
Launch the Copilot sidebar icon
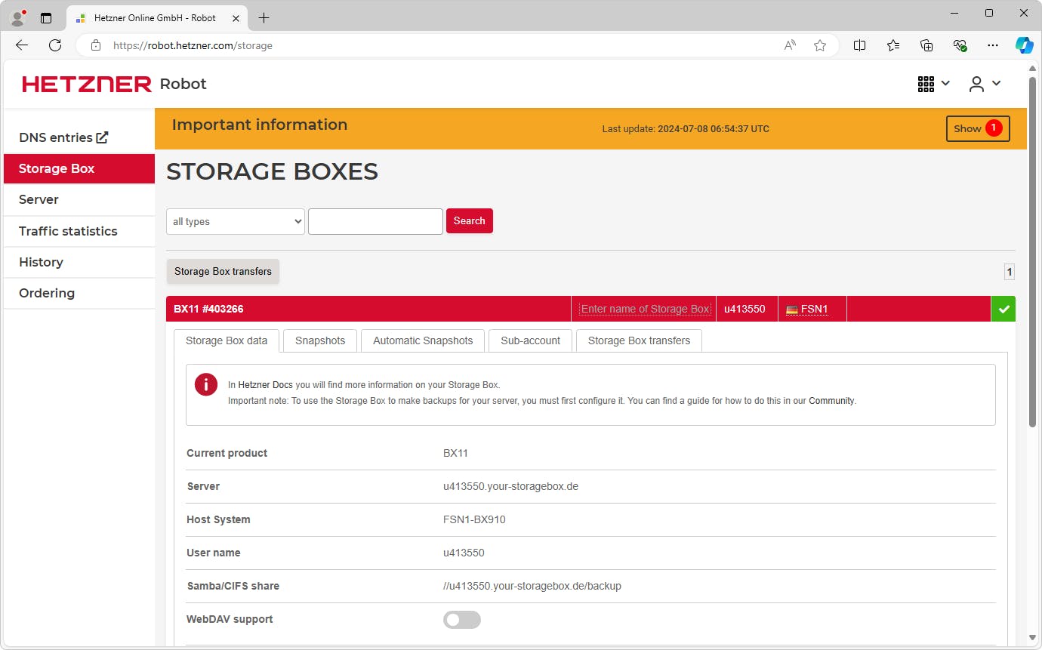tap(1024, 45)
